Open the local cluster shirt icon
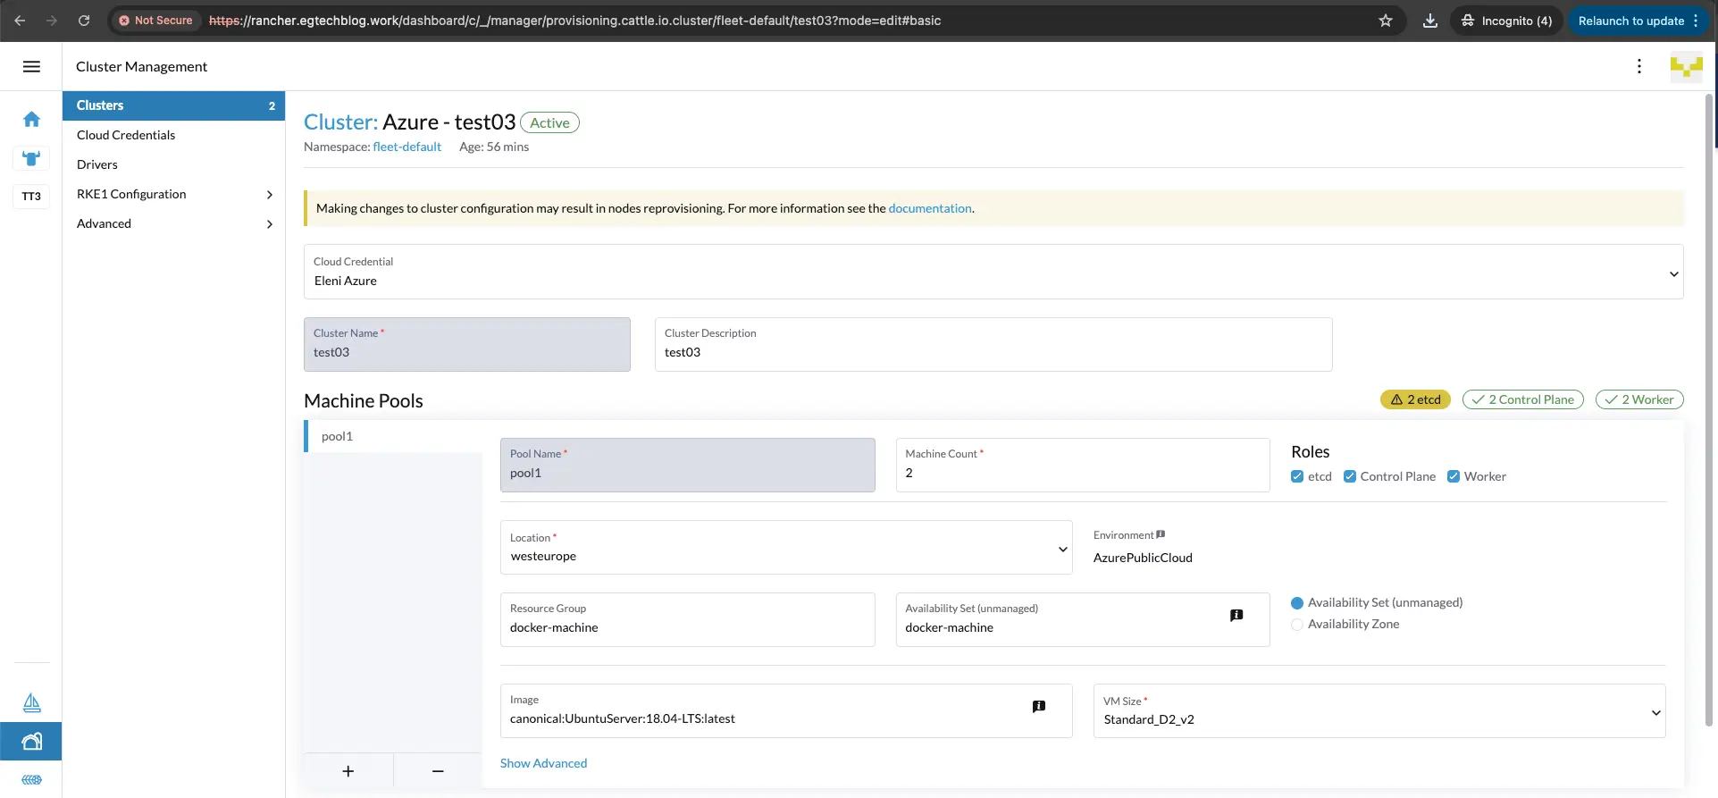The height and width of the screenshot is (798, 1718). point(31,159)
